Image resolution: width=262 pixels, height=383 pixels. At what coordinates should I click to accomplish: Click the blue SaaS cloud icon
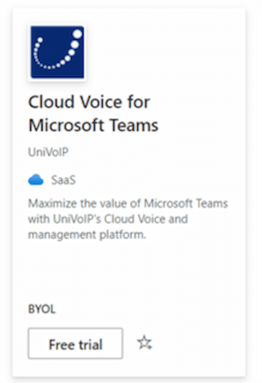[36, 180]
